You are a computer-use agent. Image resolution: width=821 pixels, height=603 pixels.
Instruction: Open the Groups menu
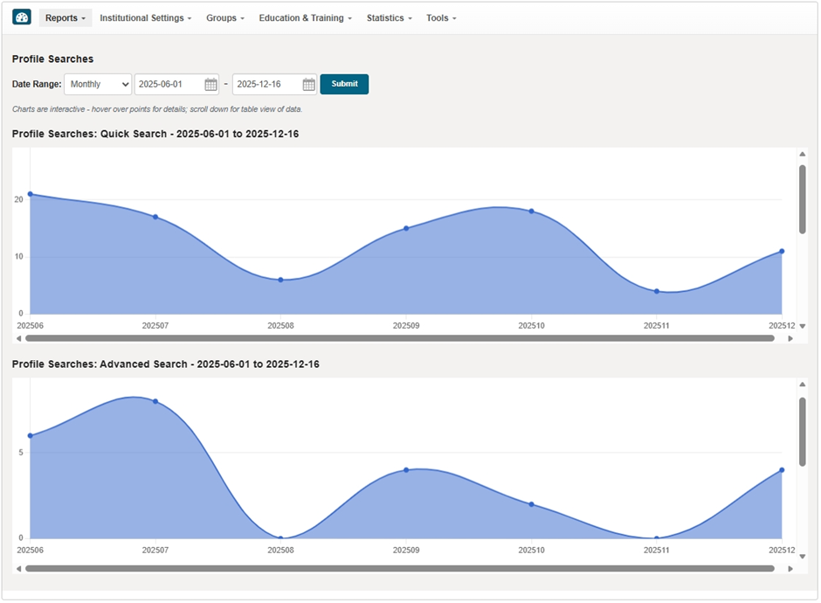coord(225,17)
